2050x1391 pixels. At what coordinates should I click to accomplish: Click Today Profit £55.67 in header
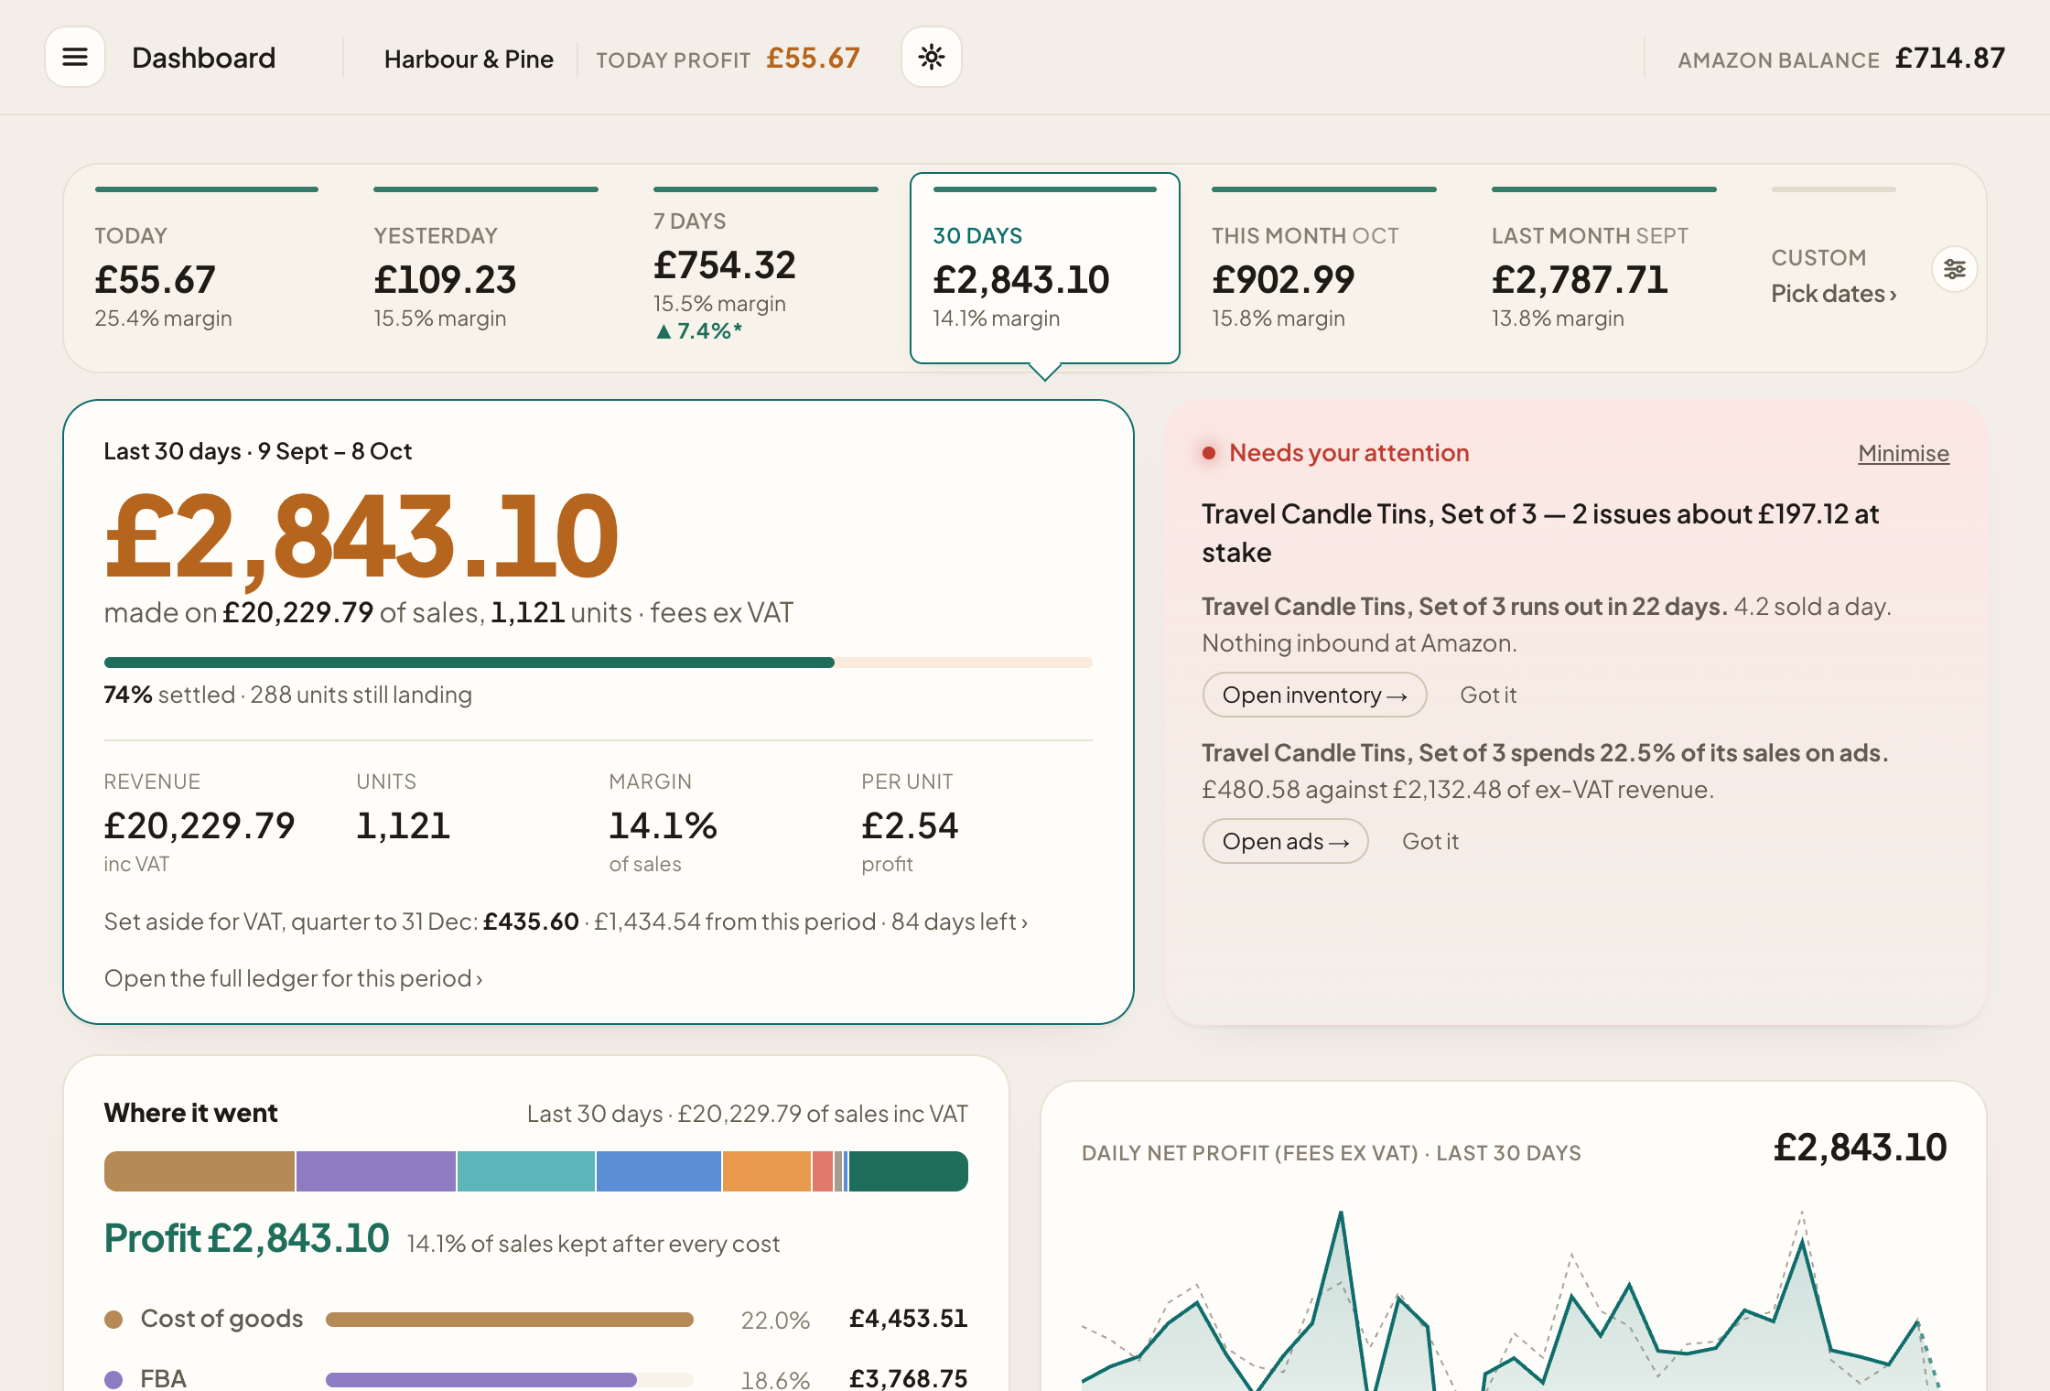tap(728, 59)
